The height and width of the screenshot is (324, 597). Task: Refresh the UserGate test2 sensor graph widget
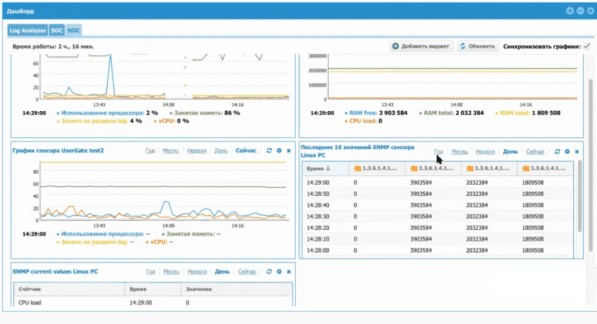coord(269,151)
